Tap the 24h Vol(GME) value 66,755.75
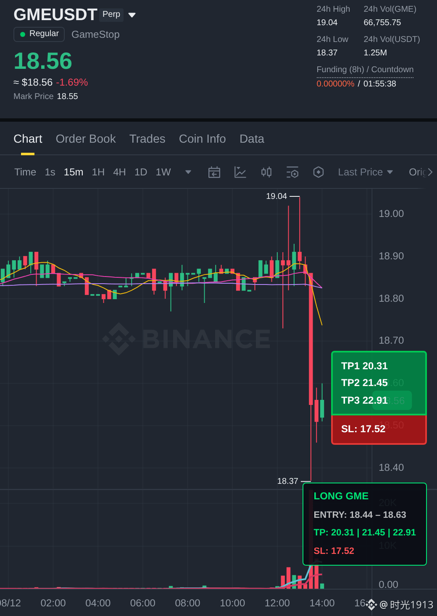 pyautogui.click(x=382, y=22)
